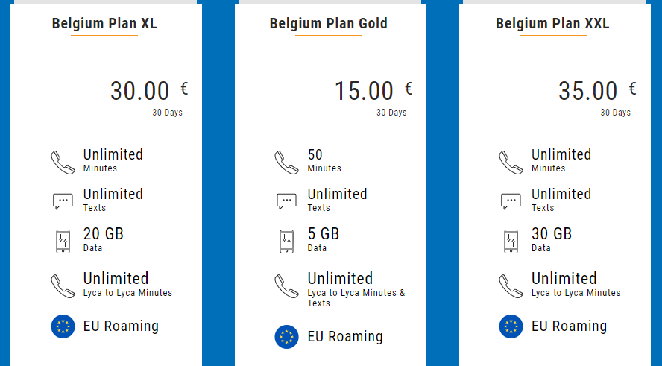Select the 35.00 € price

click(x=596, y=91)
